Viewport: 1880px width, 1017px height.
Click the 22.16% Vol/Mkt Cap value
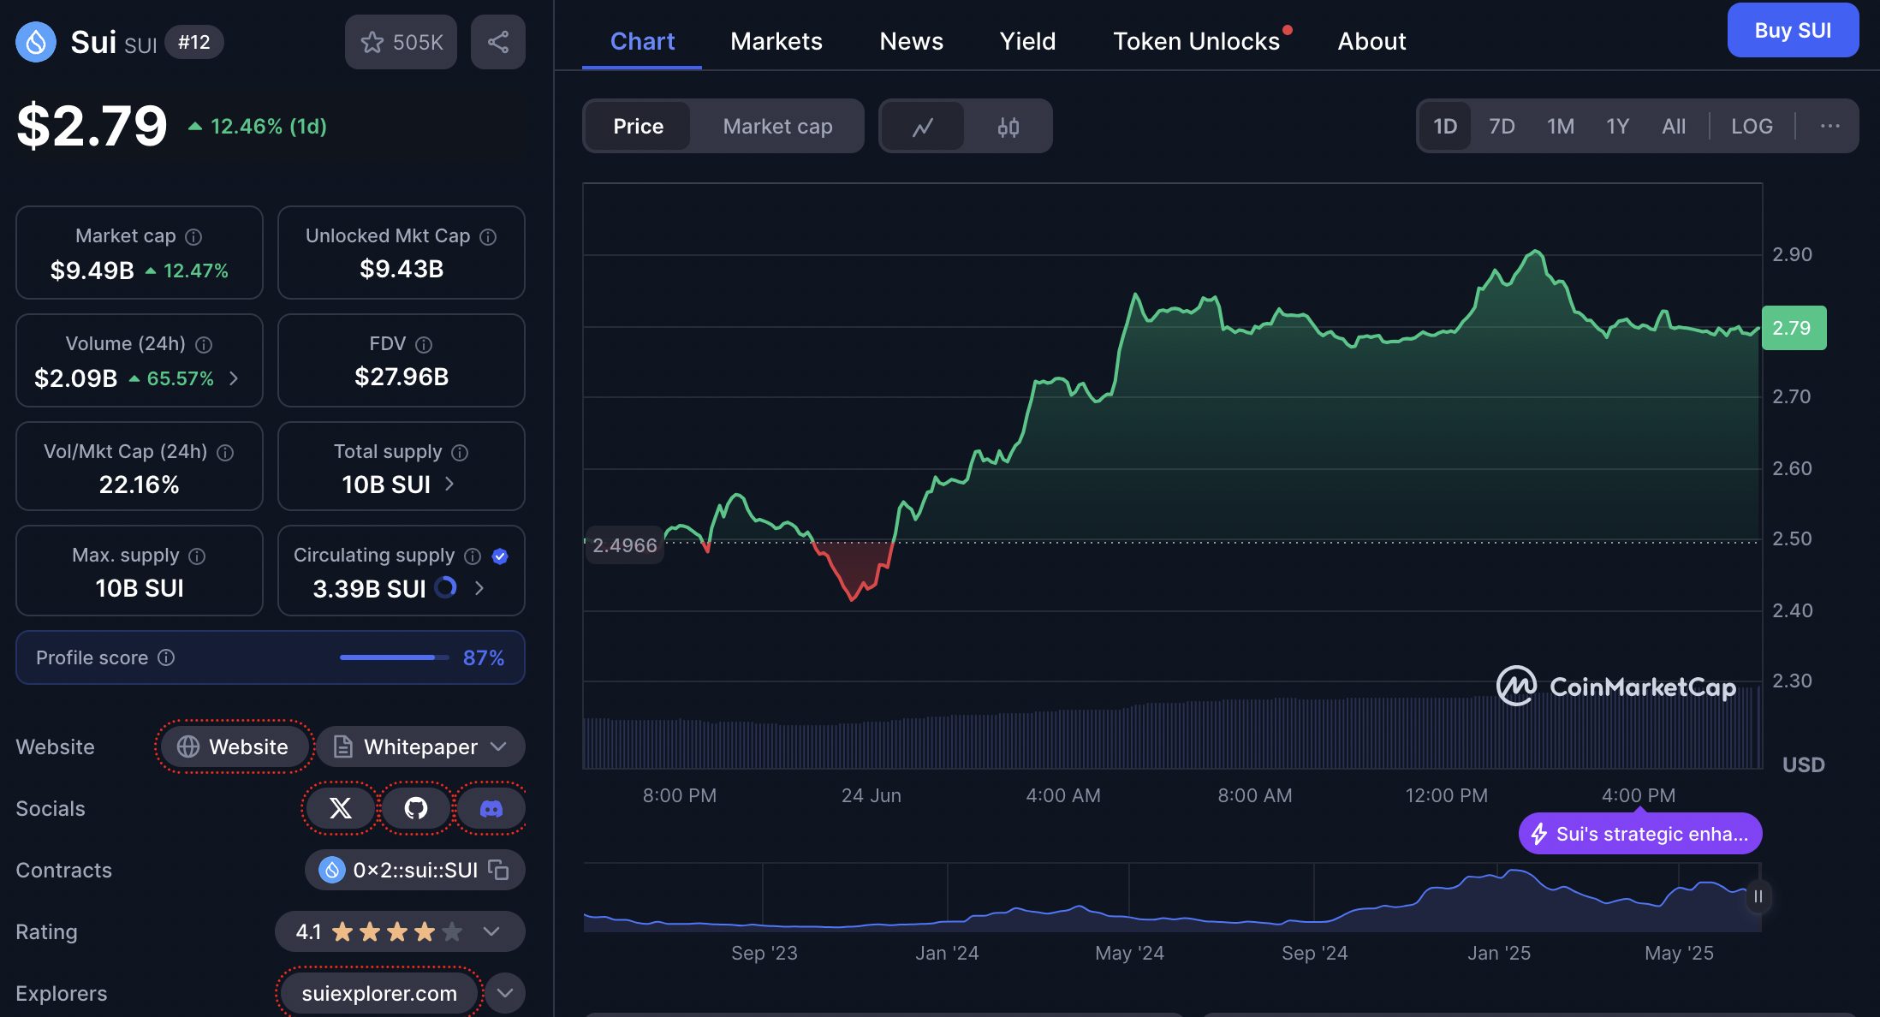click(140, 485)
